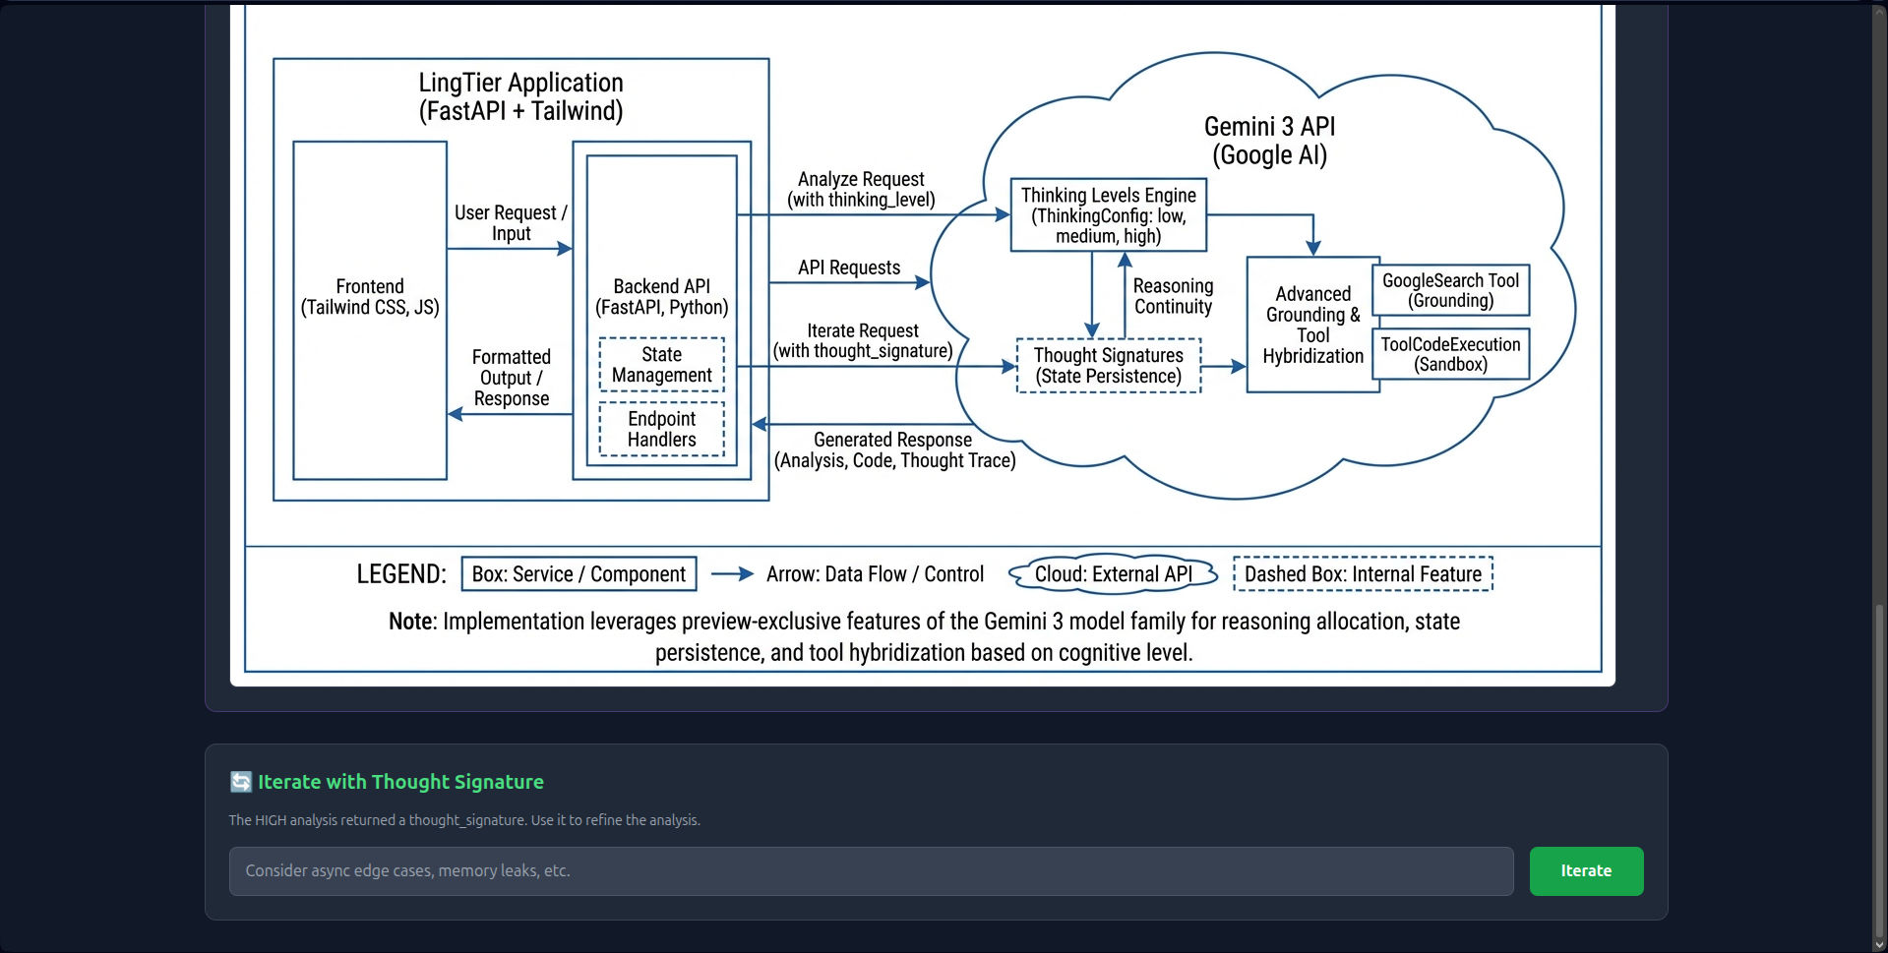
Task: Click the 'Endpoint Handlers' dashed box
Action: pyautogui.click(x=662, y=429)
